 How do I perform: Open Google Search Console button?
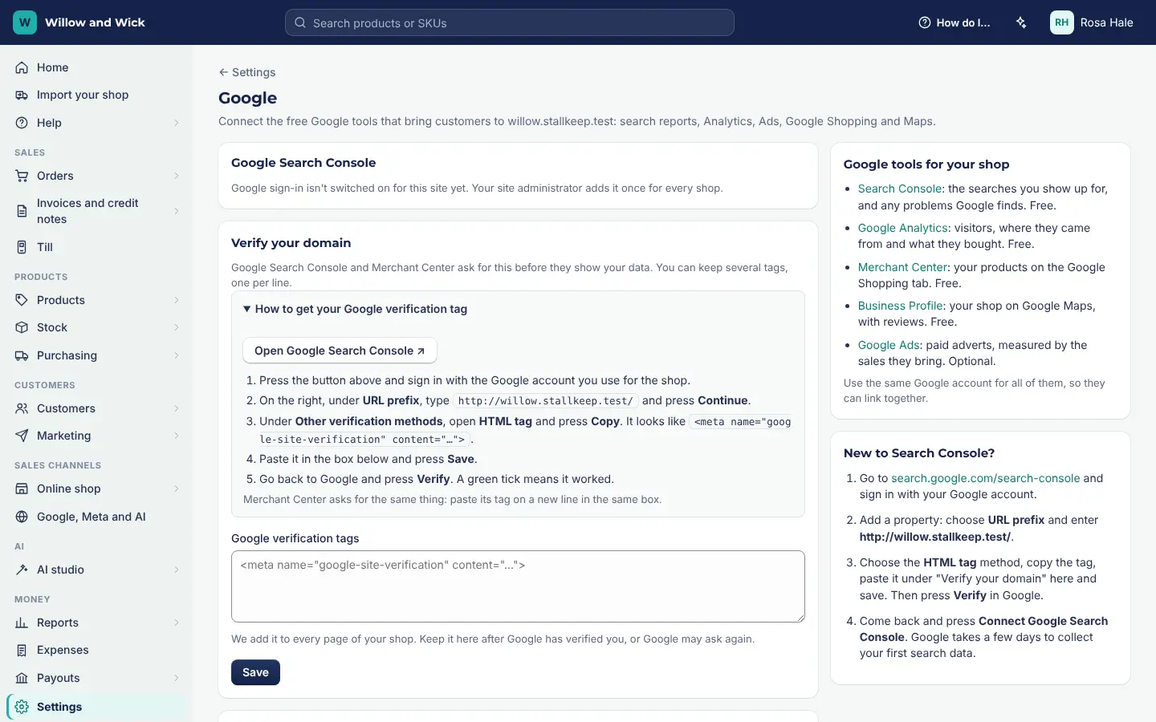coord(340,351)
